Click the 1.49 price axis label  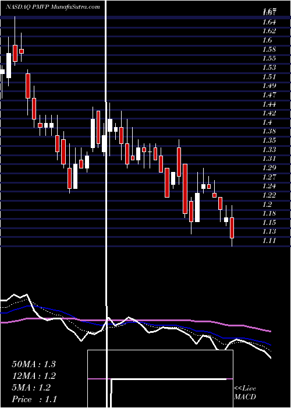click(269, 86)
